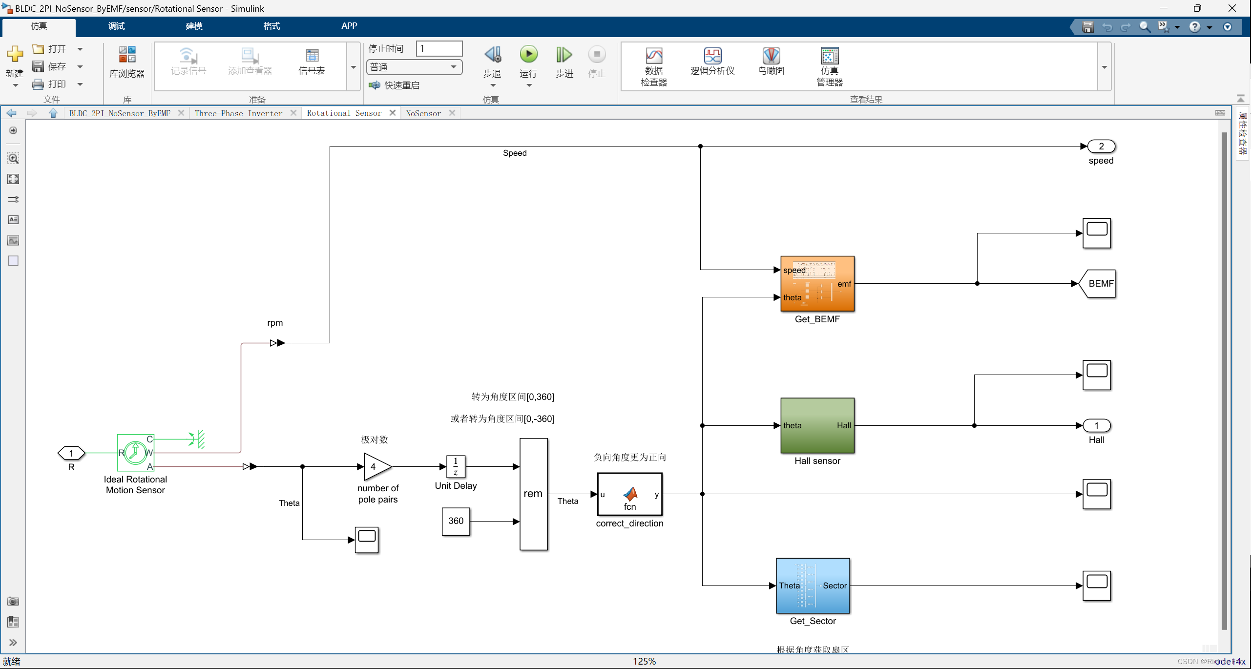Expand the Open (打开) dropdown arrow

click(x=80, y=49)
